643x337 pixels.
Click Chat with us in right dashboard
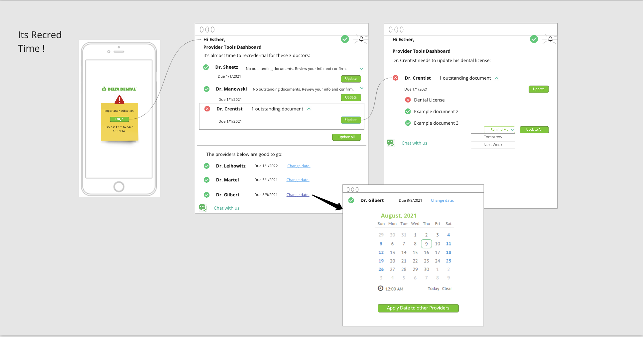coord(414,143)
